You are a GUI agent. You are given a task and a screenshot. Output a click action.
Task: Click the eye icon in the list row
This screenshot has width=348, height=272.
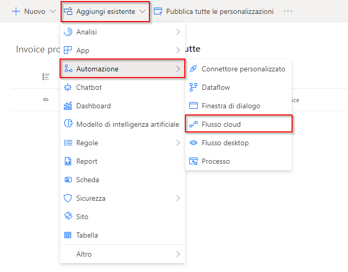[46, 100]
